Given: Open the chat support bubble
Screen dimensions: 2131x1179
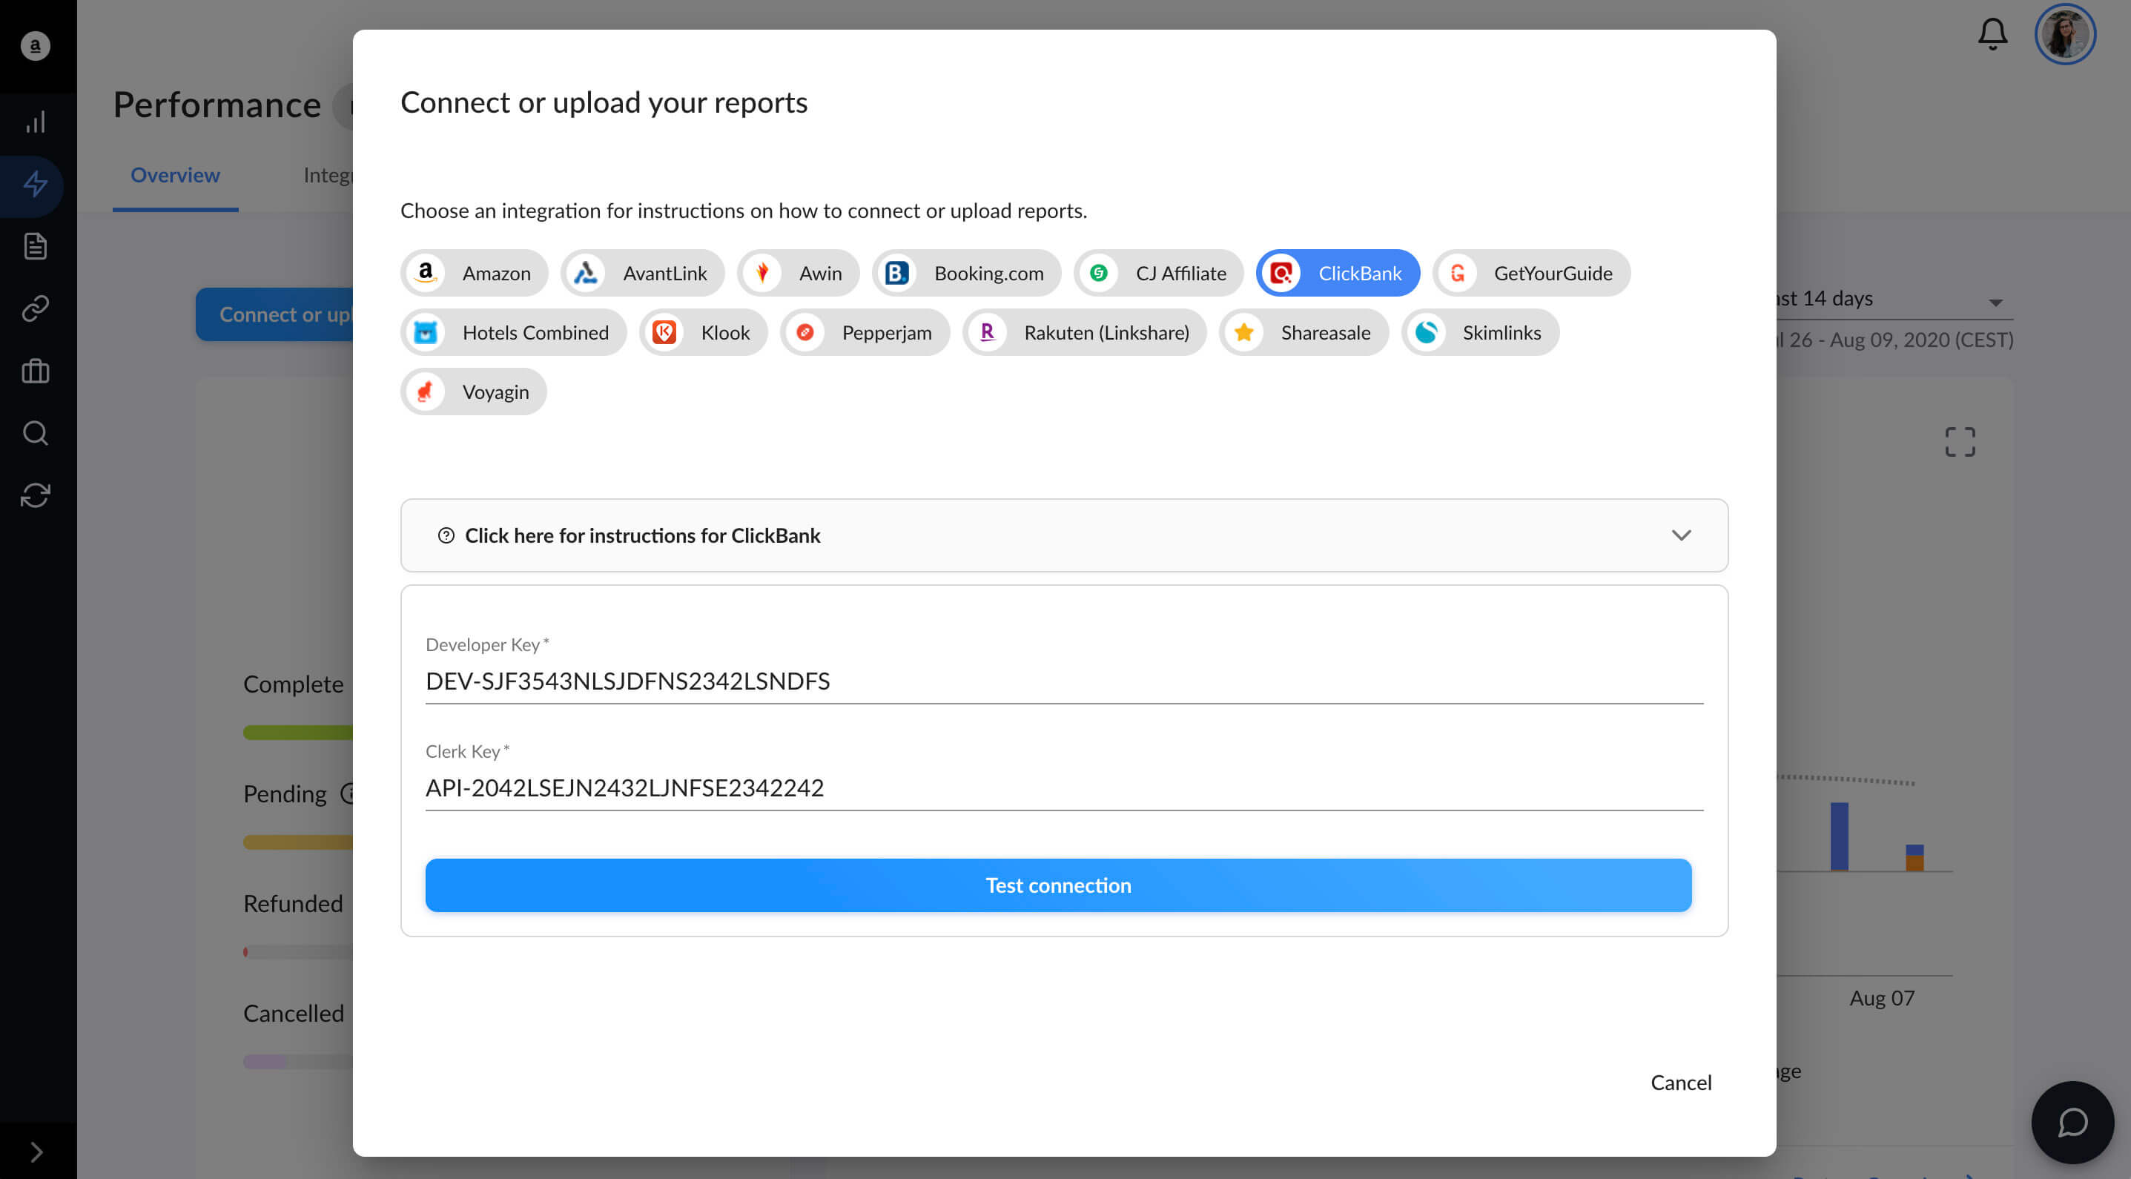Looking at the screenshot, I should 2073,1123.
